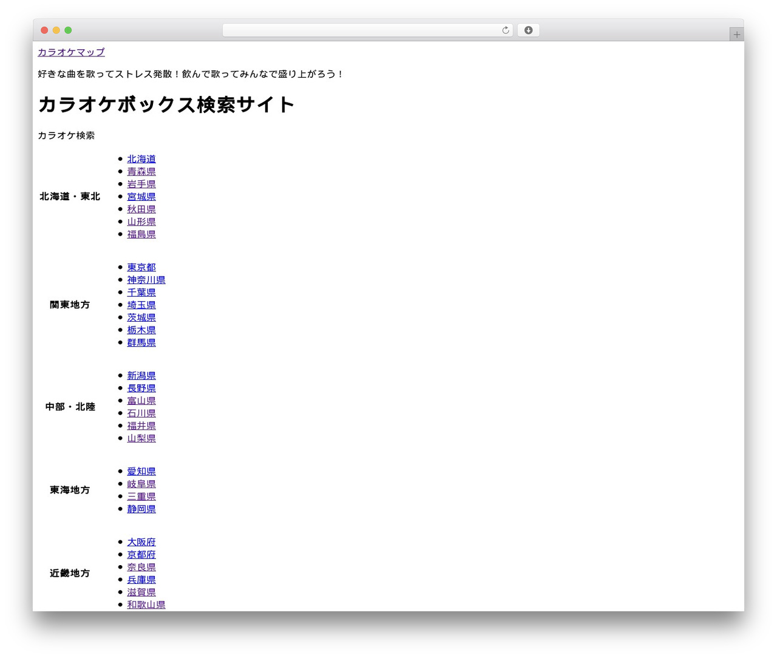Click the 近畿地方 region heading
Image resolution: width=777 pixels, height=658 pixels.
[x=70, y=573]
